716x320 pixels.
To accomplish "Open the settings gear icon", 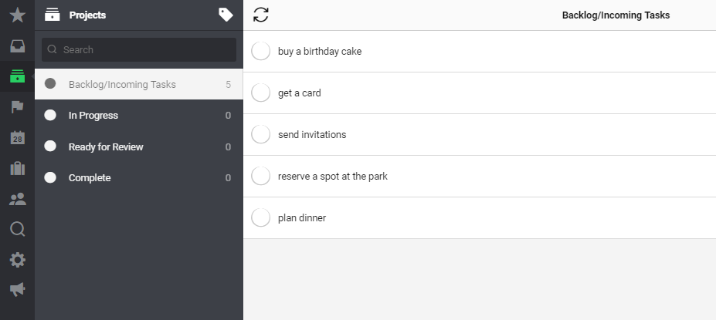I will tap(17, 260).
